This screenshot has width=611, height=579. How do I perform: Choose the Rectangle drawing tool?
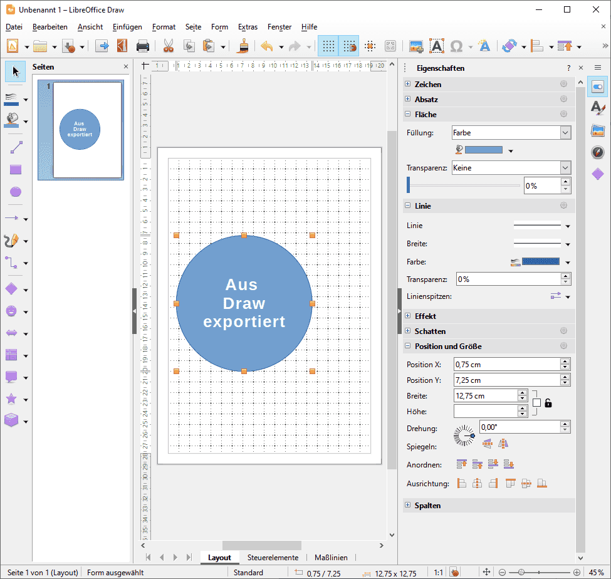16,169
